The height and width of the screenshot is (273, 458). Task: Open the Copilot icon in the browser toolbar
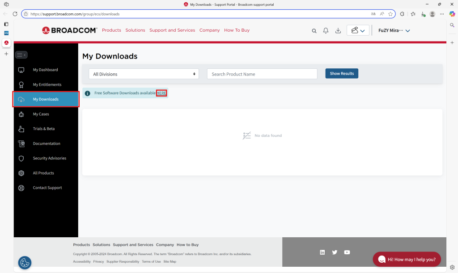point(452,14)
